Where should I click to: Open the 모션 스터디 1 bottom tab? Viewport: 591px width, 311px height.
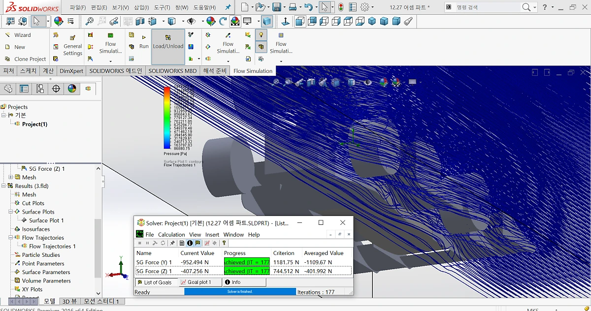(101, 301)
